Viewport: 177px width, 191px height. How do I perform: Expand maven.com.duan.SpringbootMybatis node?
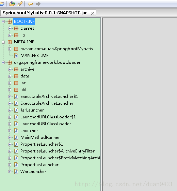pos(10,49)
